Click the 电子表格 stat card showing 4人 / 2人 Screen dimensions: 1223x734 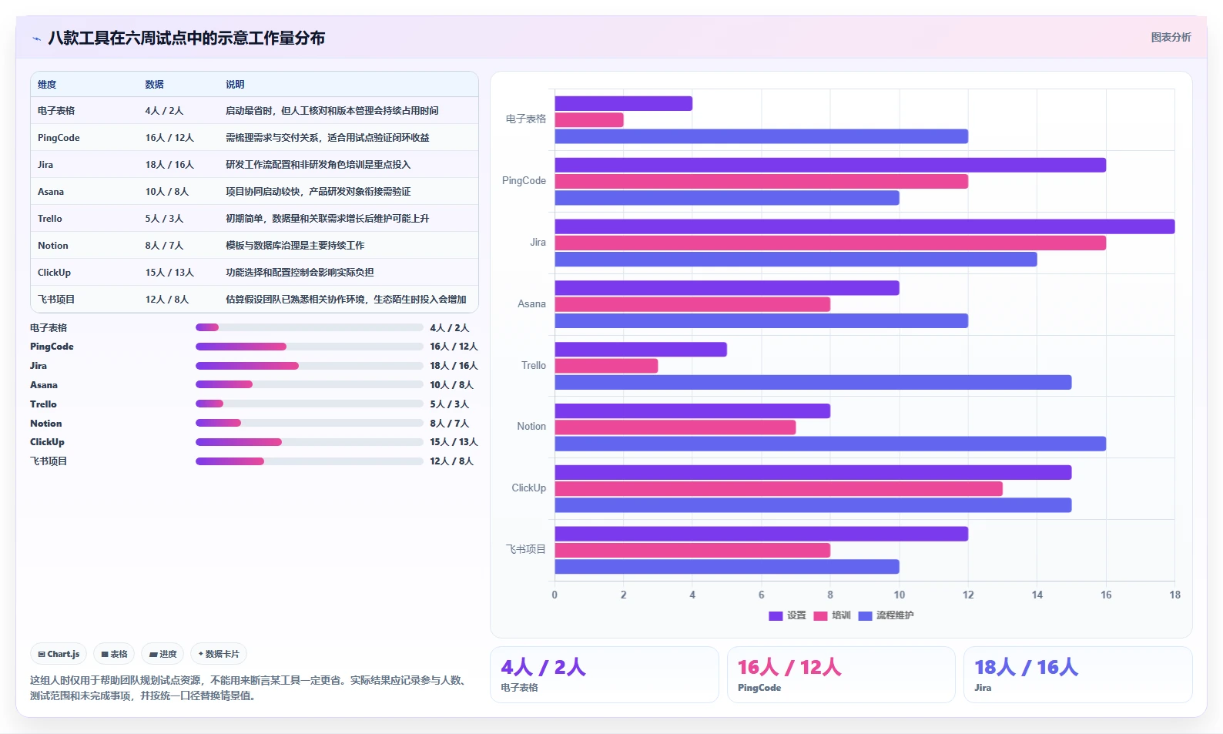point(605,675)
